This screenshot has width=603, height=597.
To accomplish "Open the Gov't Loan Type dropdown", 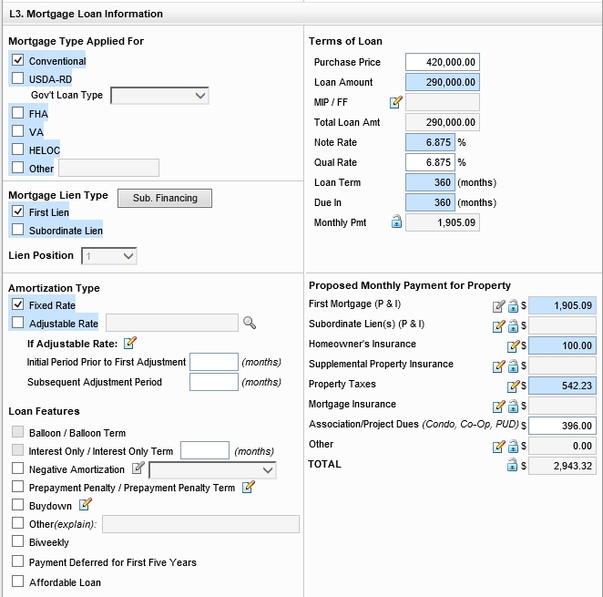I will point(159,95).
